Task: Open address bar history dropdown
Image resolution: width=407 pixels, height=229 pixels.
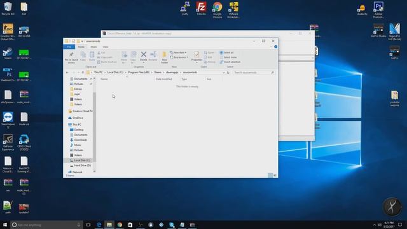Action: tap(223, 73)
